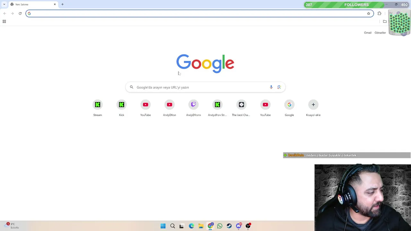Open the apps grid in the bookmarks bar

tap(4, 21)
